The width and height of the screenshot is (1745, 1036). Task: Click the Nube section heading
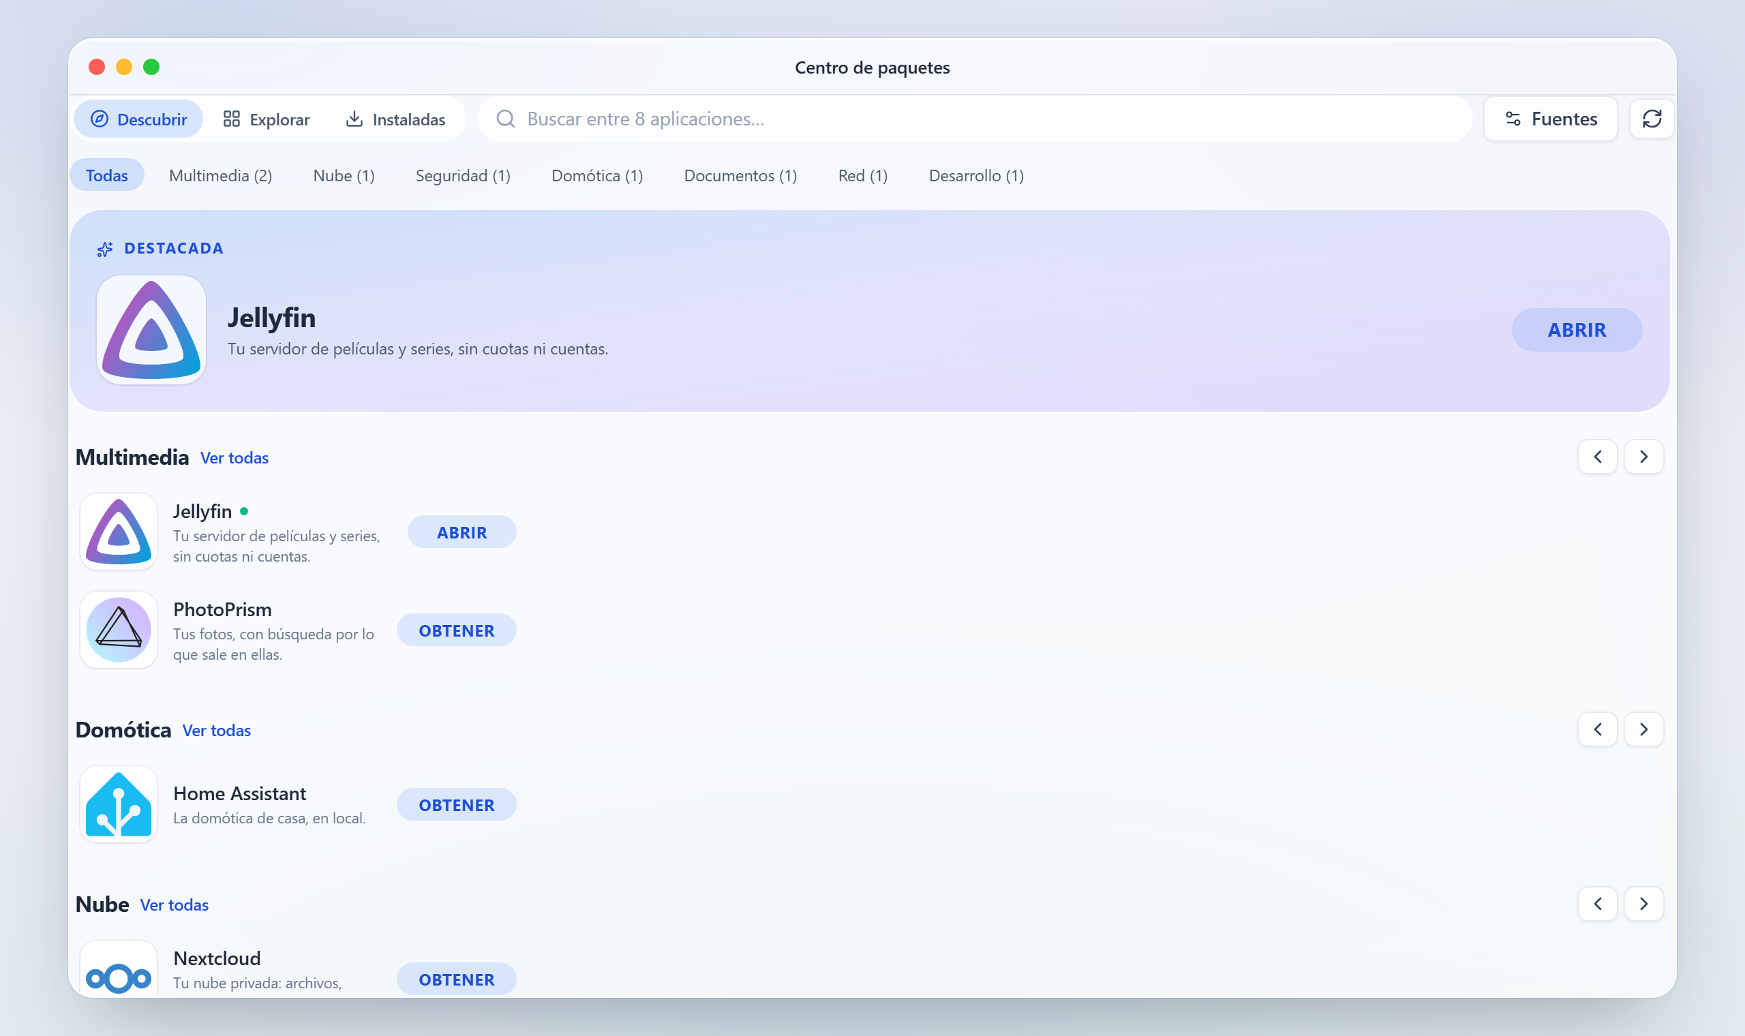[103, 904]
